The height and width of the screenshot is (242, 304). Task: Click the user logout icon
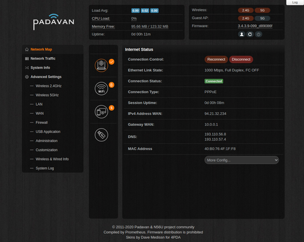point(242,34)
